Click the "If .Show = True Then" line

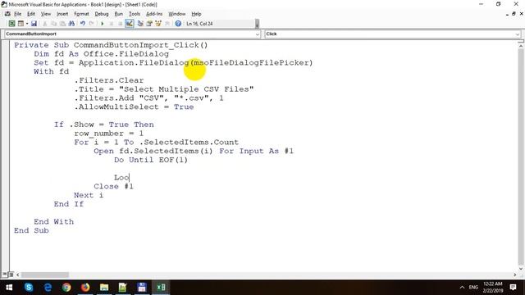[104, 125]
